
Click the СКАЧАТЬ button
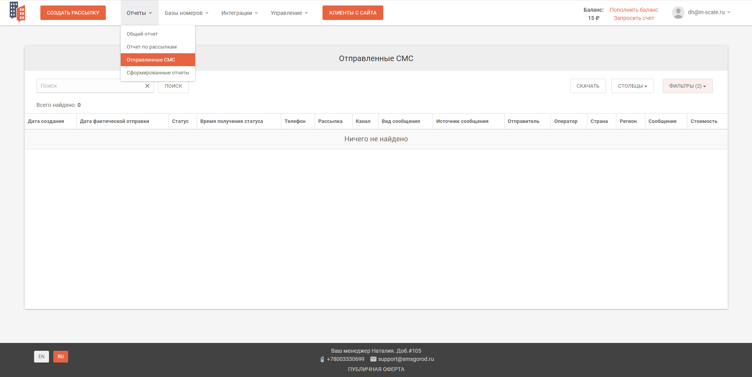[588, 86]
